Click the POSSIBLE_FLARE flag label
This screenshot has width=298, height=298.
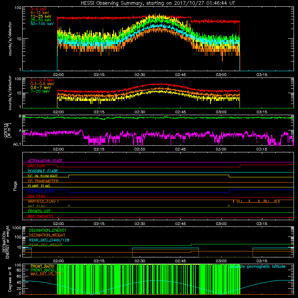pos(43,171)
